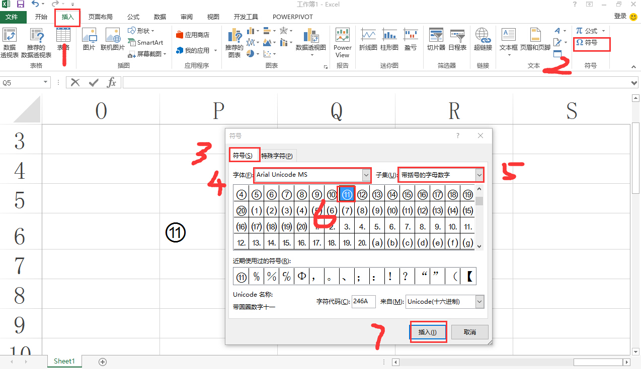Open the App Store (应用商店)
This screenshot has width=641, height=369.
(x=192, y=35)
